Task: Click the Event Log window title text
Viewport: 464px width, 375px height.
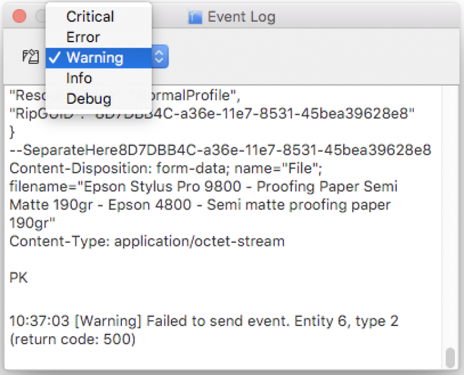Action: tap(242, 17)
